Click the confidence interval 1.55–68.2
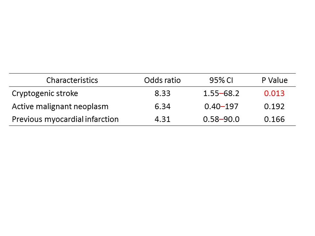315x236 pixels. click(x=221, y=93)
